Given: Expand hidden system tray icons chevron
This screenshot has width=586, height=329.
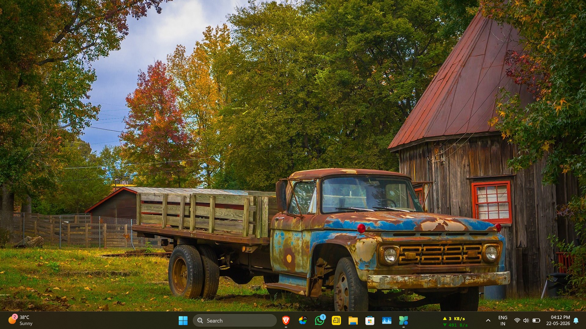Looking at the screenshot, I should [488, 320].
